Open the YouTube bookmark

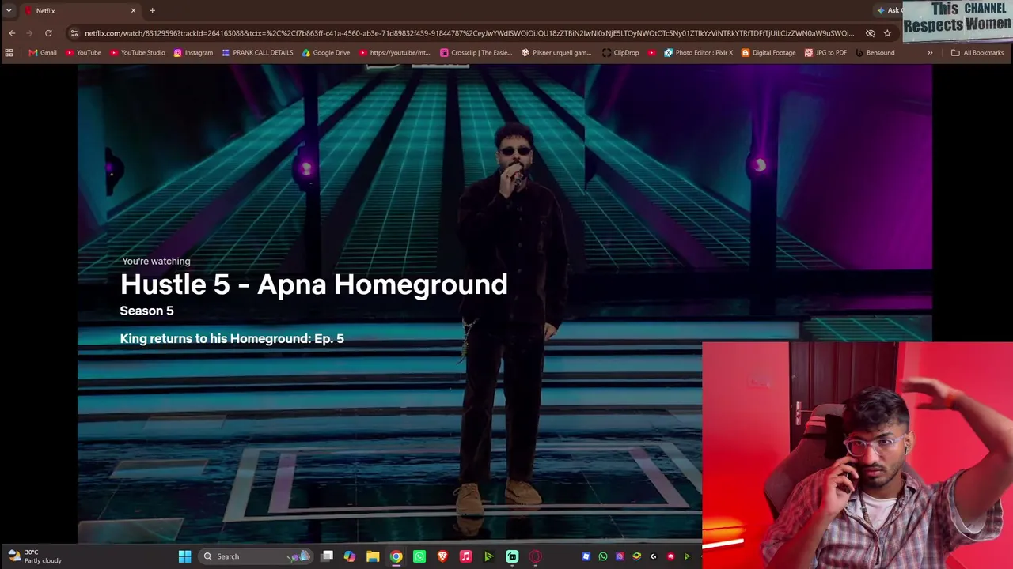[x=83, y=53]
